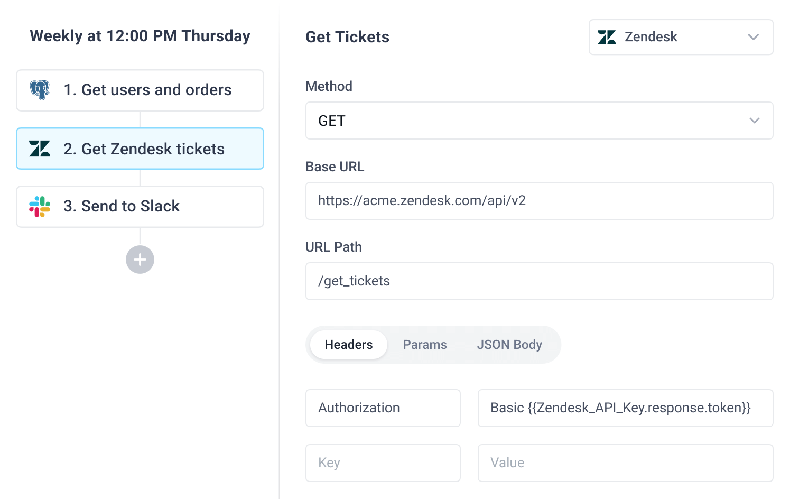
Task: Click the PostgreSQL elephant icon in step 1
Action: point(40,90)
